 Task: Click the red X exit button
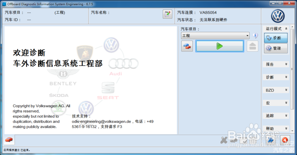[x=285, y=140]
